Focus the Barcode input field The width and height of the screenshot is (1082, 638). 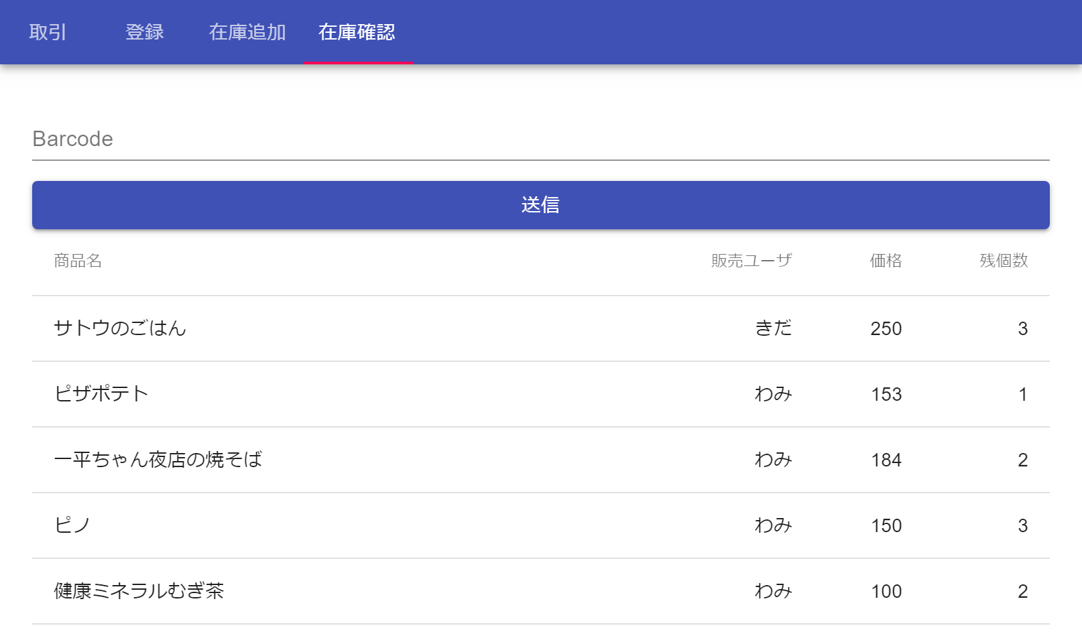click(540, 139)
